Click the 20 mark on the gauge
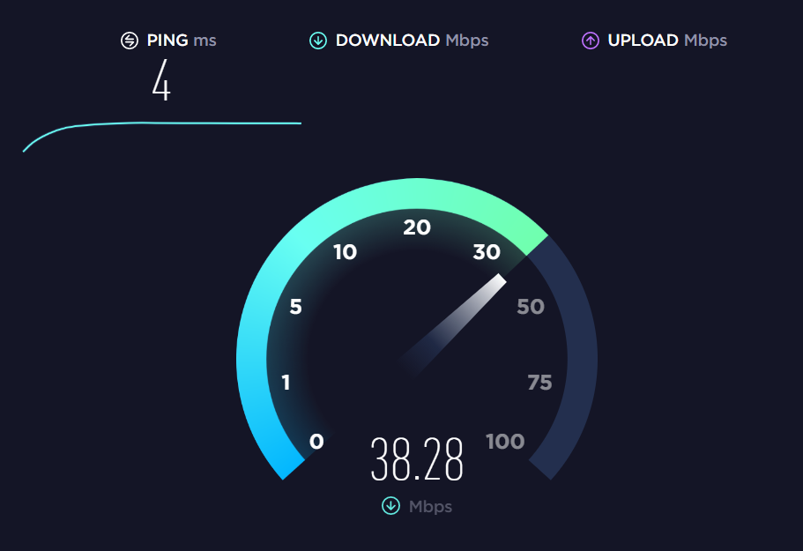Image resolution: width=803 pixels, height=551 pixels. tap(417, 227)
